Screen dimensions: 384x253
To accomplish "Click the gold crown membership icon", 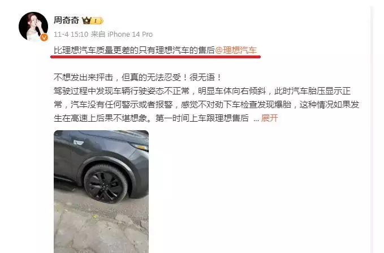I will pos(87,20).
